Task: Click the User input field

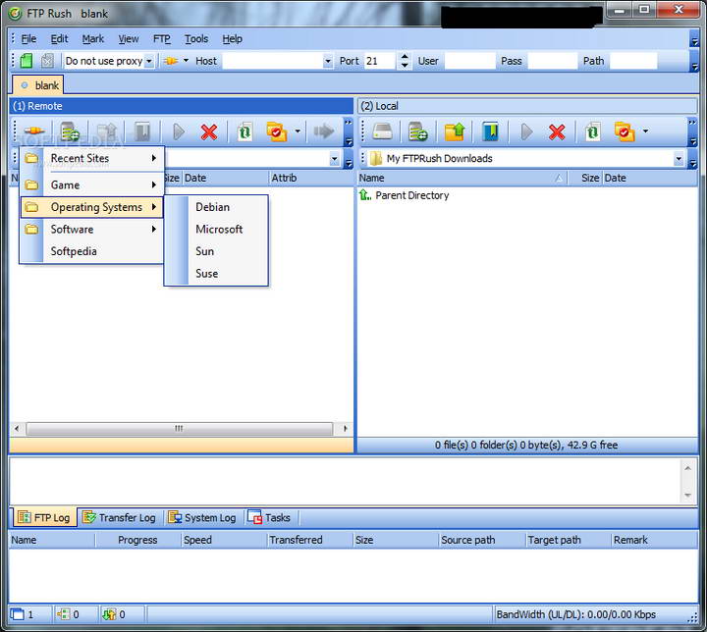Action: point(469,61)
